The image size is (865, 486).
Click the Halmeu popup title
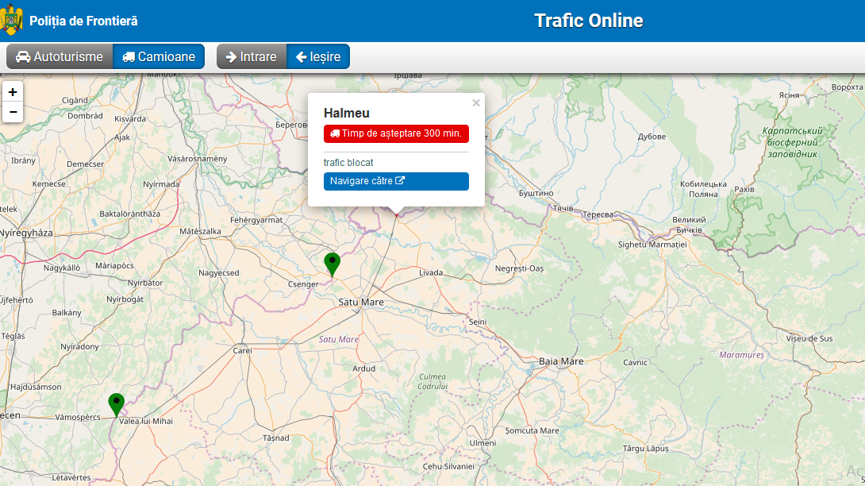click(x=347, y=114)
